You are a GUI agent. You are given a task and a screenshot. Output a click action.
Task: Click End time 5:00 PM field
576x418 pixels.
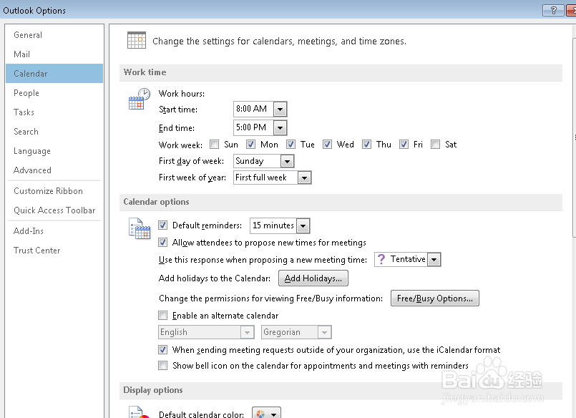253,128
